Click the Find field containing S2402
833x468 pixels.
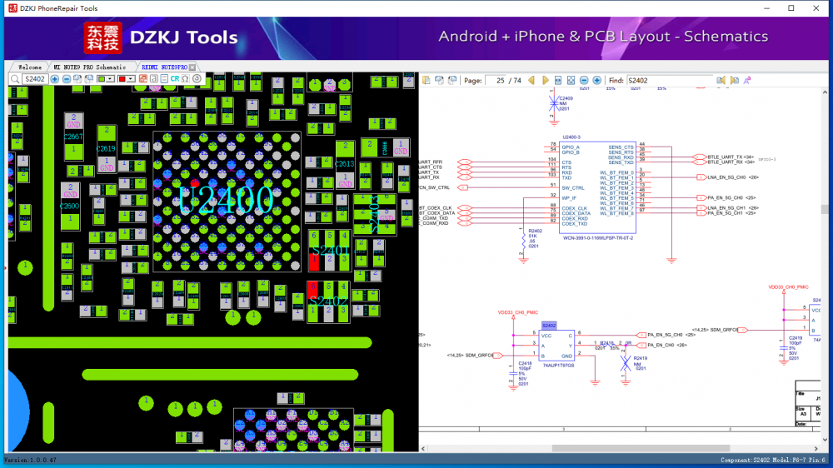click(x=670, y=81)
